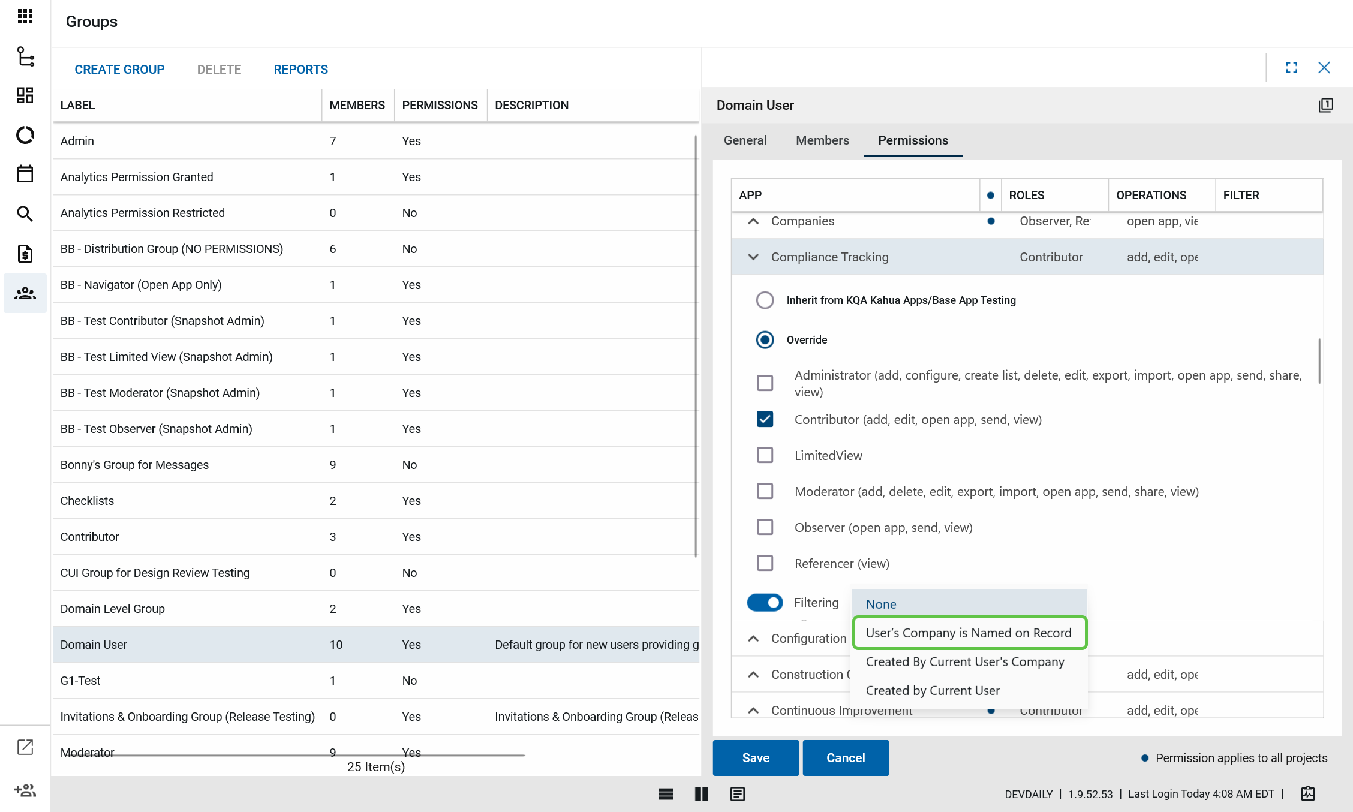Open the General tab
The width and height of the screenshot is (1353, 812).
click(745, 140)
